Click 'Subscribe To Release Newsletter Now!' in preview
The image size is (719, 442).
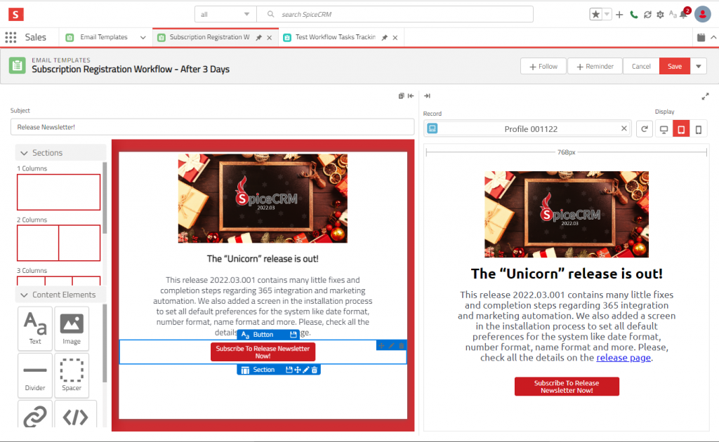[567, 387]
